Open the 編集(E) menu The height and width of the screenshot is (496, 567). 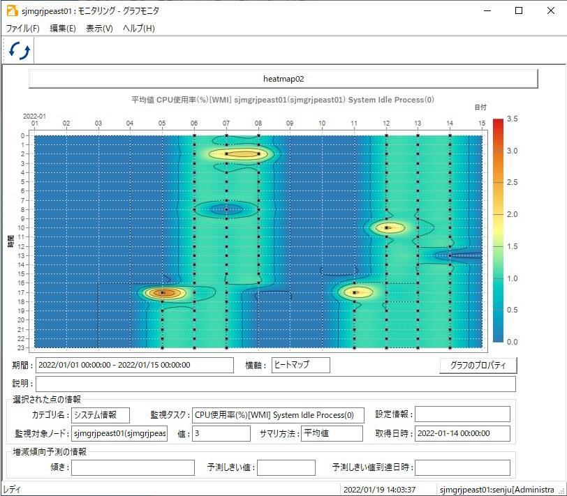tap(63, 28)
